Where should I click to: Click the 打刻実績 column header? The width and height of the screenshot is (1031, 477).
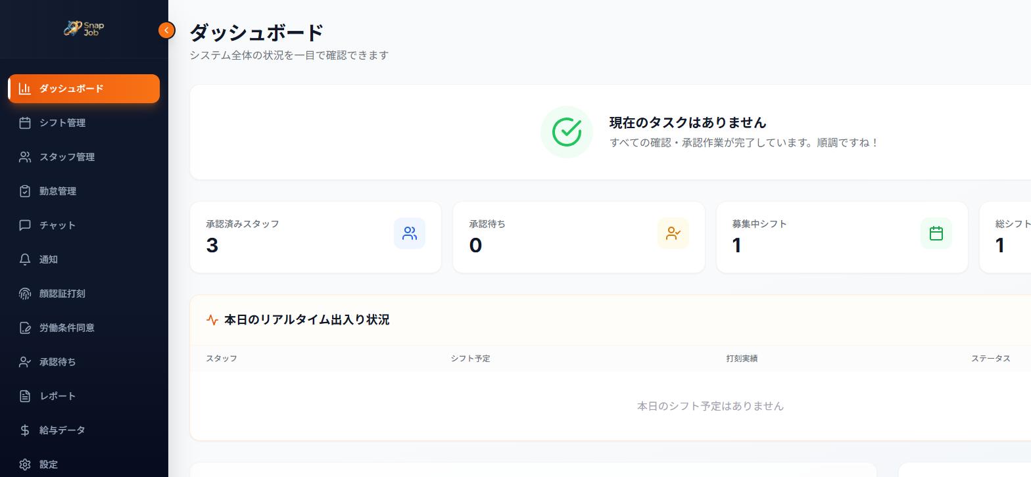(742, 358)
